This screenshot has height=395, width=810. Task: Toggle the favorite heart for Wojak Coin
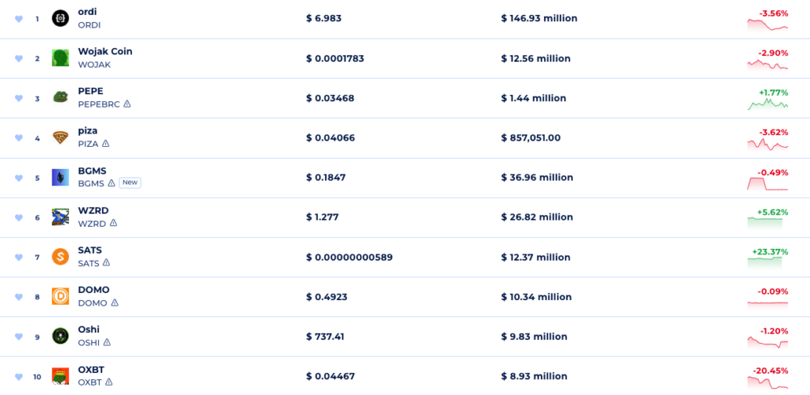19,58
